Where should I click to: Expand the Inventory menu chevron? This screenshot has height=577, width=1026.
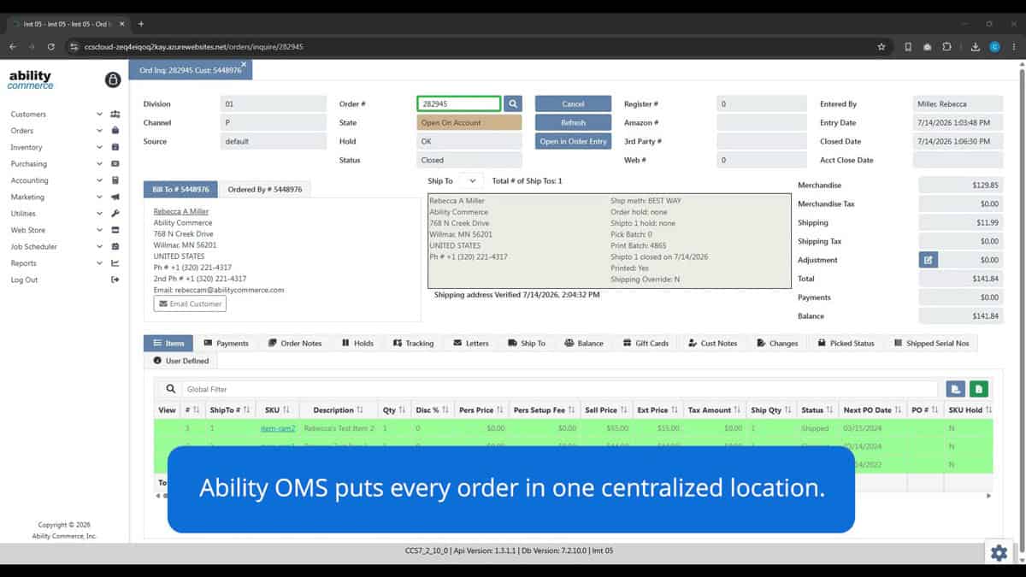99,147
